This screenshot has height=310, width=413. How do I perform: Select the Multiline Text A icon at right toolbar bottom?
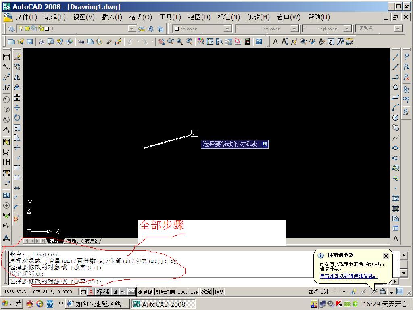(x=395, y=239)
